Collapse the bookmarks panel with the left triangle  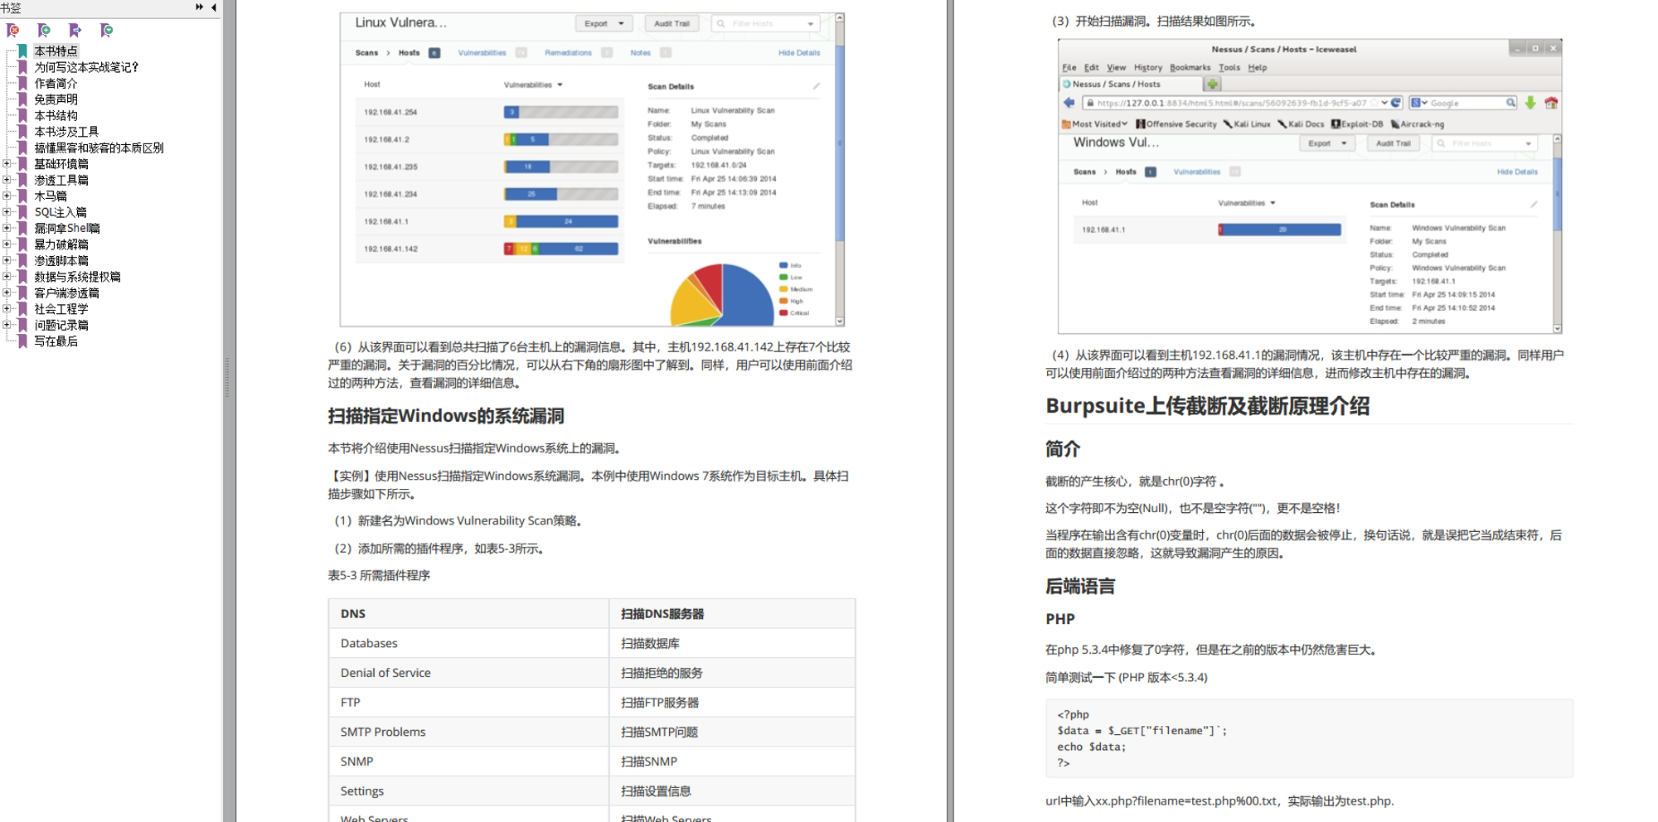coord(214,7)
